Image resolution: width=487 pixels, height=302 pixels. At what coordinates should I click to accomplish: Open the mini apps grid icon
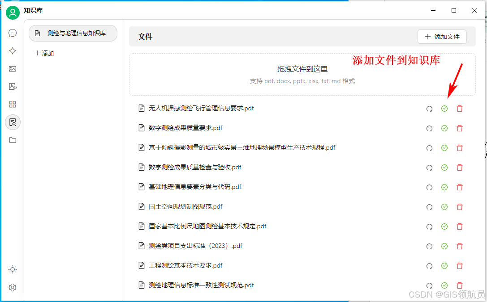pos(13,105)
